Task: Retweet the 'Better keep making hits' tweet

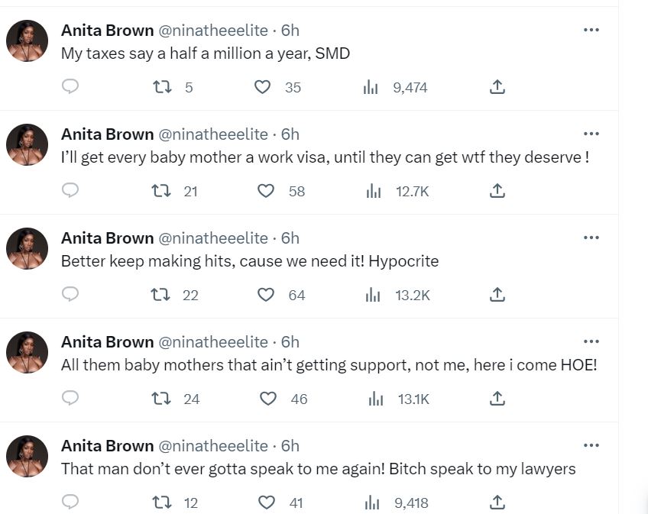Action: (161, 295)
